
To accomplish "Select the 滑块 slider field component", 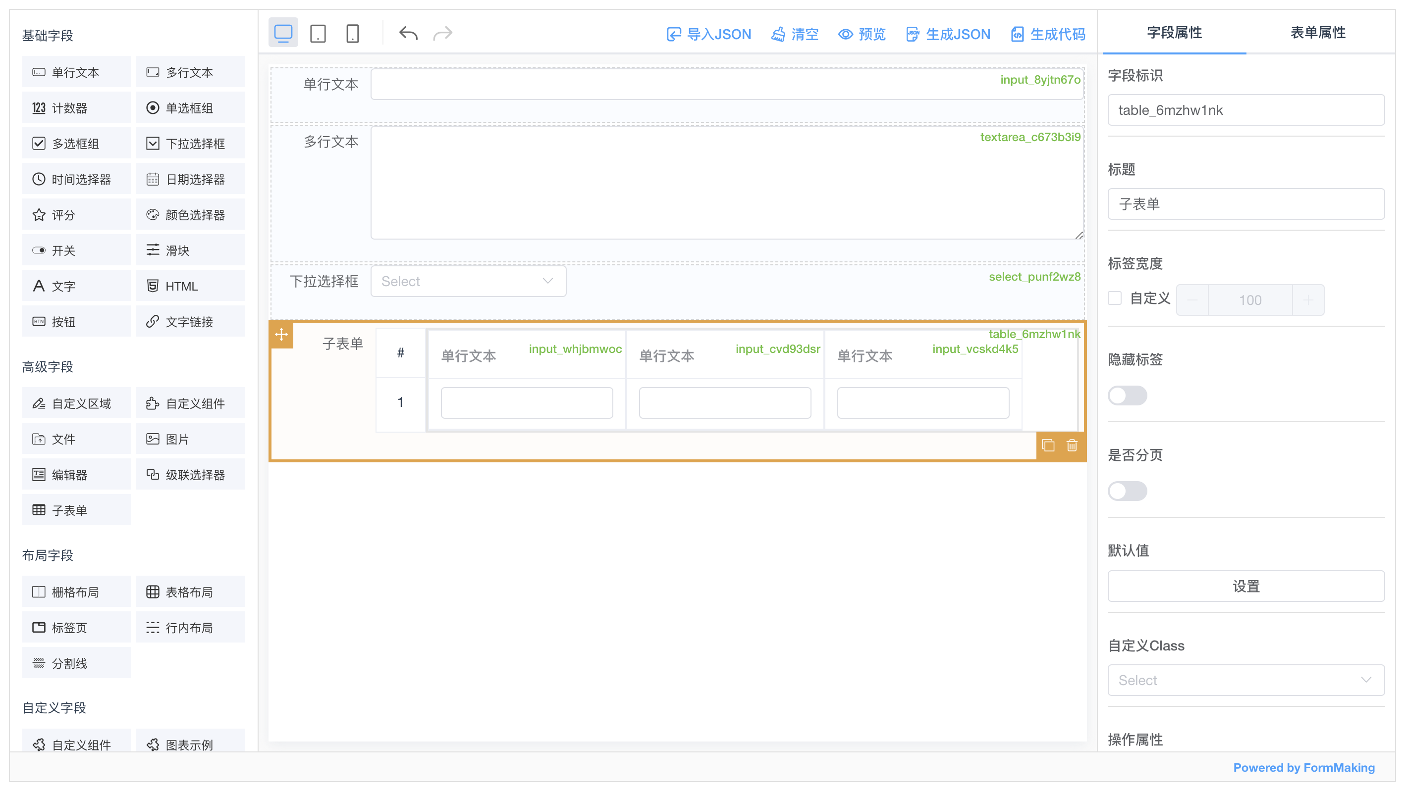I will click(190, 250).
